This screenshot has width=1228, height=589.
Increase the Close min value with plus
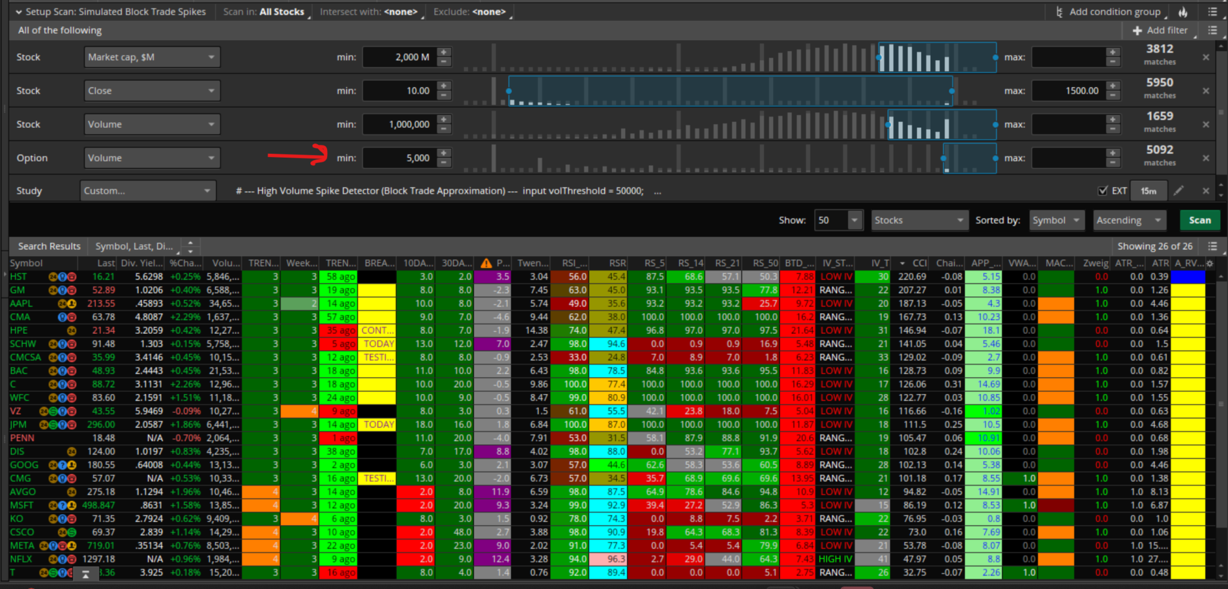pos(444,86)
